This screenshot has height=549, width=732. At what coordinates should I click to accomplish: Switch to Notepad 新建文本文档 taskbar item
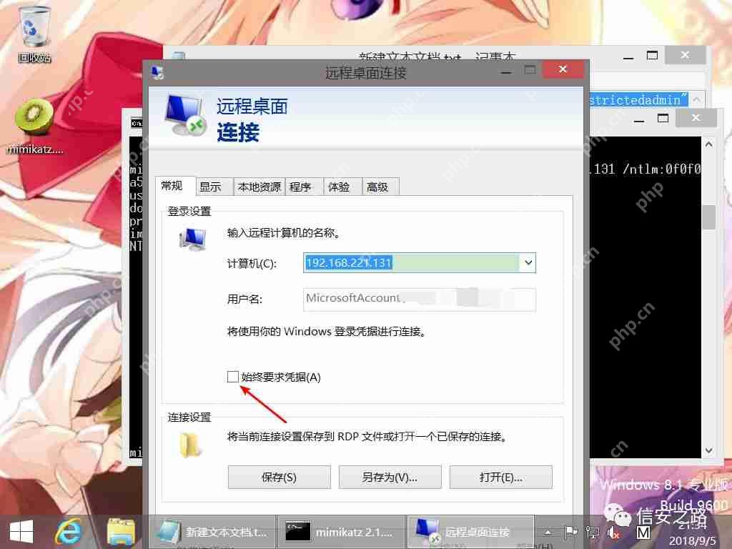tap(212, 532)
